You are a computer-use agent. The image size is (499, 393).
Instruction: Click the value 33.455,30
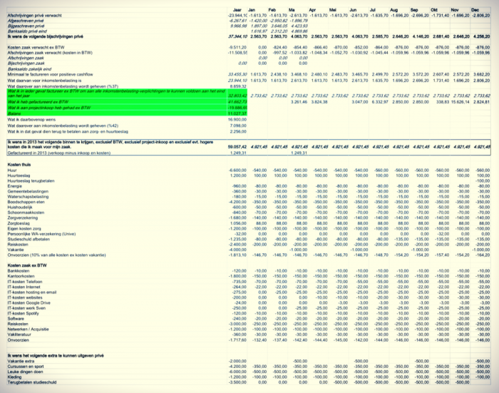tap(237, 74)
